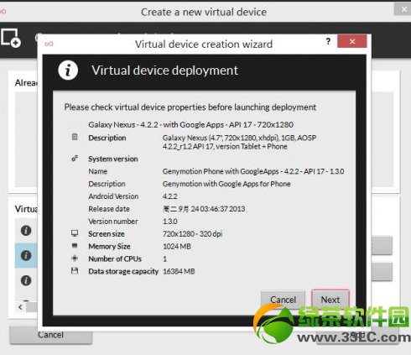This screenshot has width=411, height=355.
Task: Close the Create a new virtual device window
Action: coord(403,9)
